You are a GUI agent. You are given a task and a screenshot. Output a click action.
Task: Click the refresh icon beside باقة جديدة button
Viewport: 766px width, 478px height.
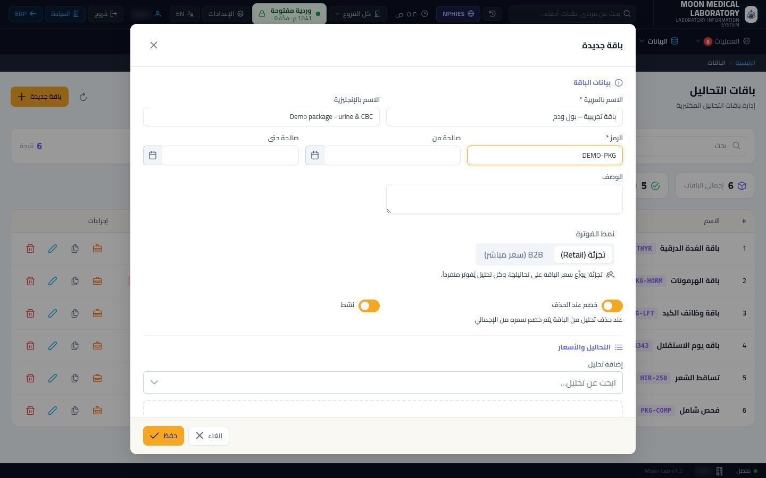click(x=83, y=97)
